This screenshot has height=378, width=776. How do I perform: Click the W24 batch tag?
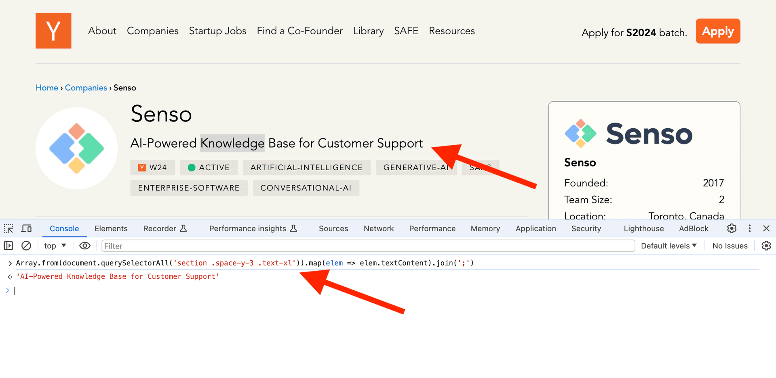point(152,167)
